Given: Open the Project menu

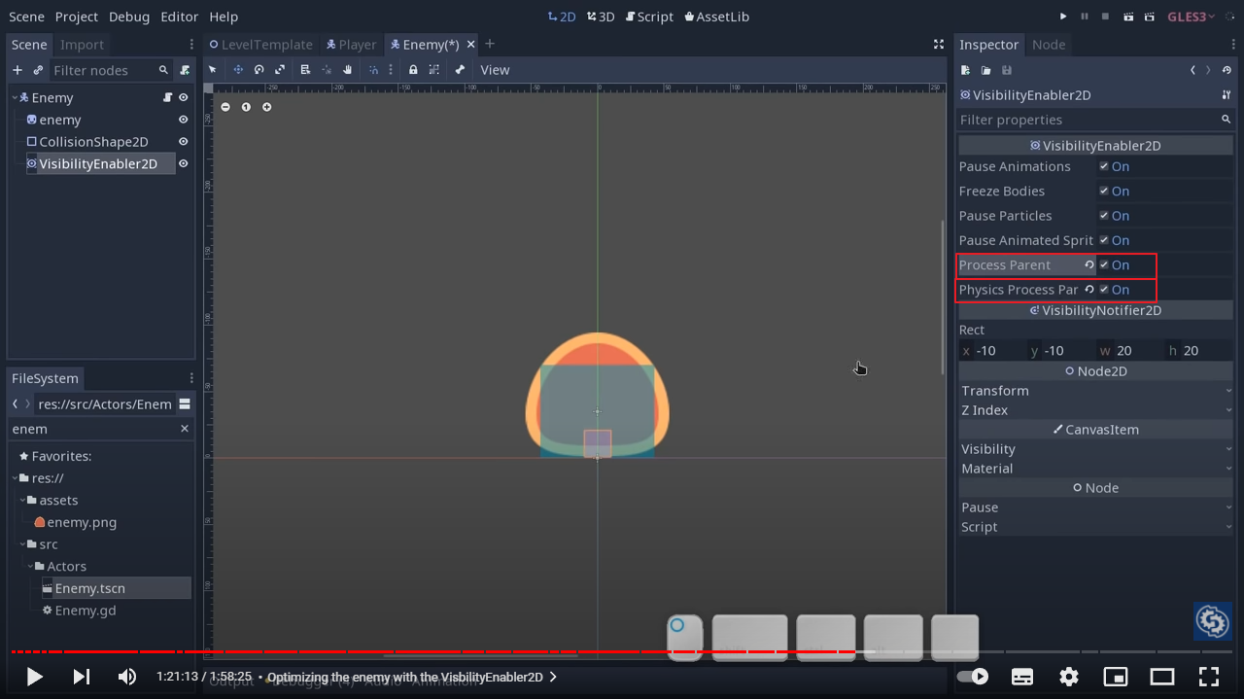Looking at the screenshot, I should 77,17.
